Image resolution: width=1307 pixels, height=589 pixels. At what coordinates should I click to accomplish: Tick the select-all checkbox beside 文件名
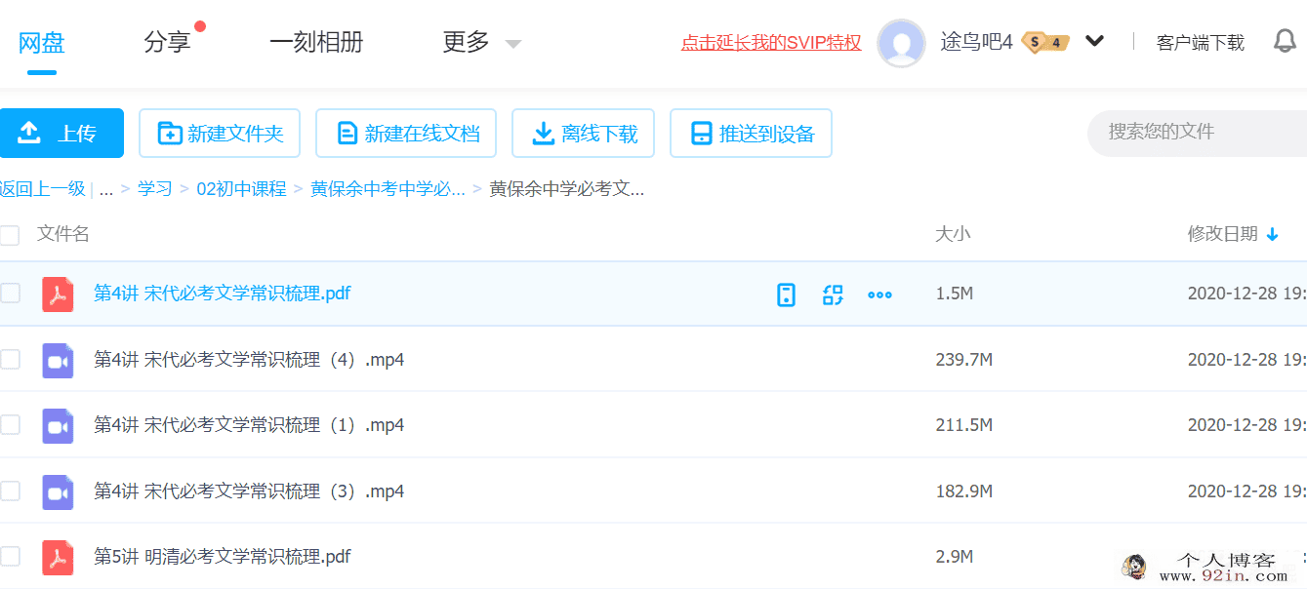coord(10,235)
